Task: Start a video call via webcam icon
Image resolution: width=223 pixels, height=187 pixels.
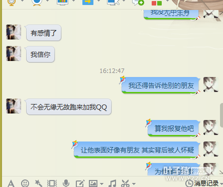Action: [x=37, y=2]
